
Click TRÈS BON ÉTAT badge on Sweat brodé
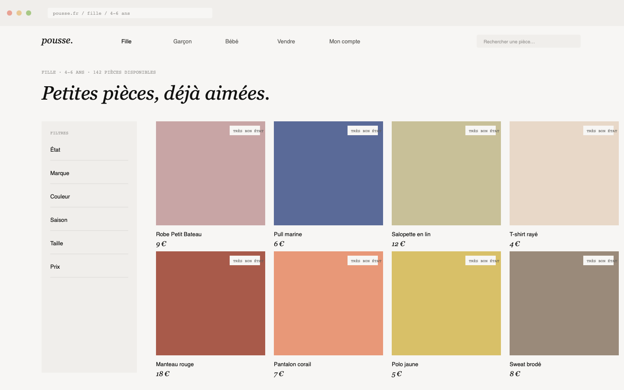click(598, 260)
